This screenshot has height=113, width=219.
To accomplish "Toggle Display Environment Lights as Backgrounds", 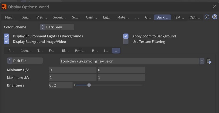I will tap(6, 36).
